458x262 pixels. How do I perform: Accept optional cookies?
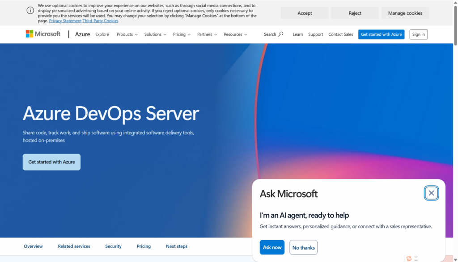click(x=305, y=13)
